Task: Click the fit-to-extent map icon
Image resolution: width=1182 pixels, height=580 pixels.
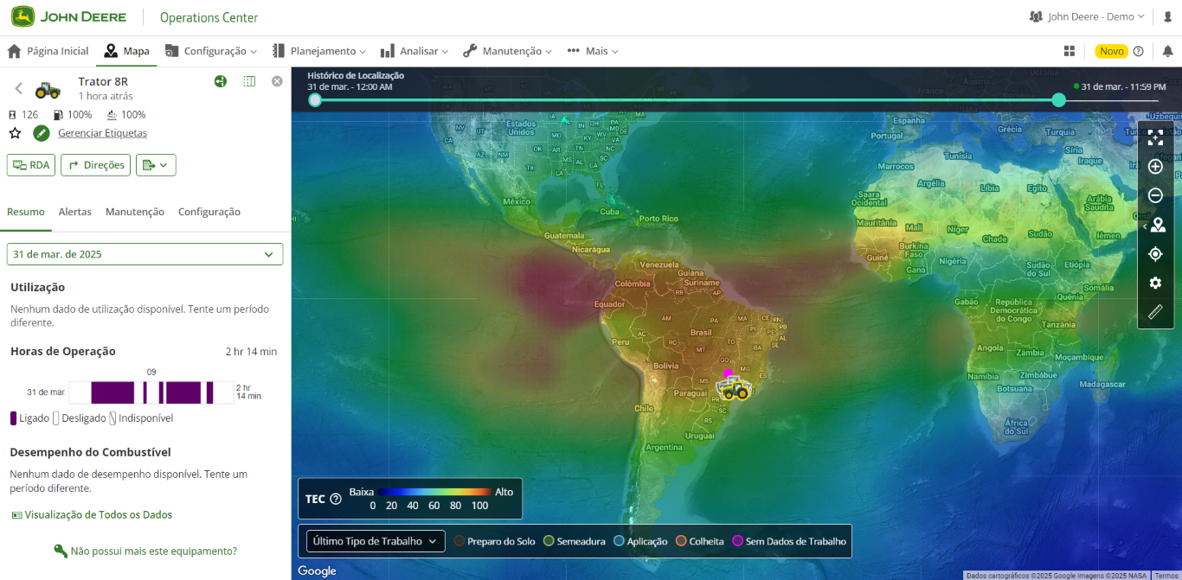Action: [x=1155, y=137]
